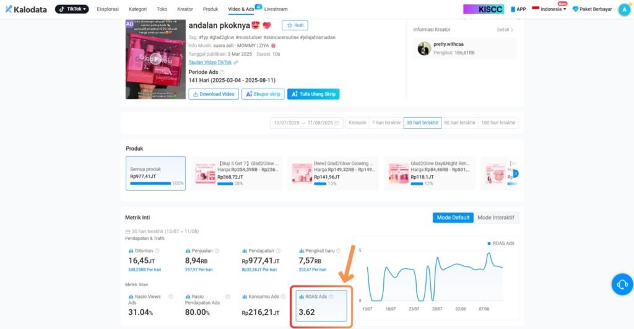
Task: Click the Ditonton help icon
Action: (x=157, y=251)
